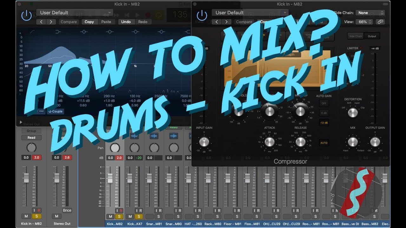
Task: Click the Distortion knob in Compressor
Action: coord(353,112)
